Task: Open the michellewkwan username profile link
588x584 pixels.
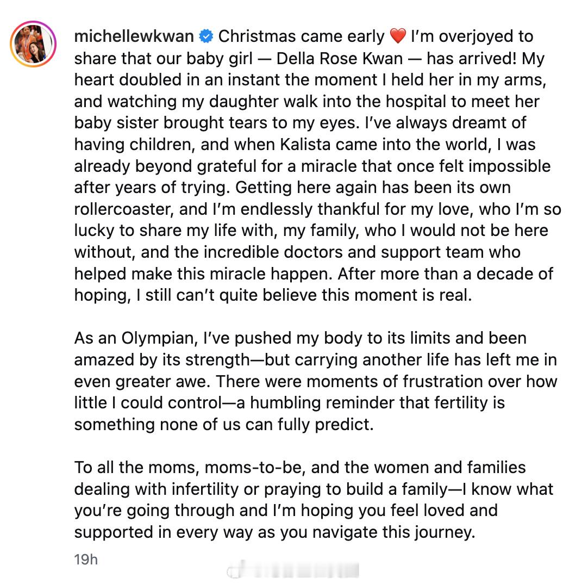Action: (134, 36)
